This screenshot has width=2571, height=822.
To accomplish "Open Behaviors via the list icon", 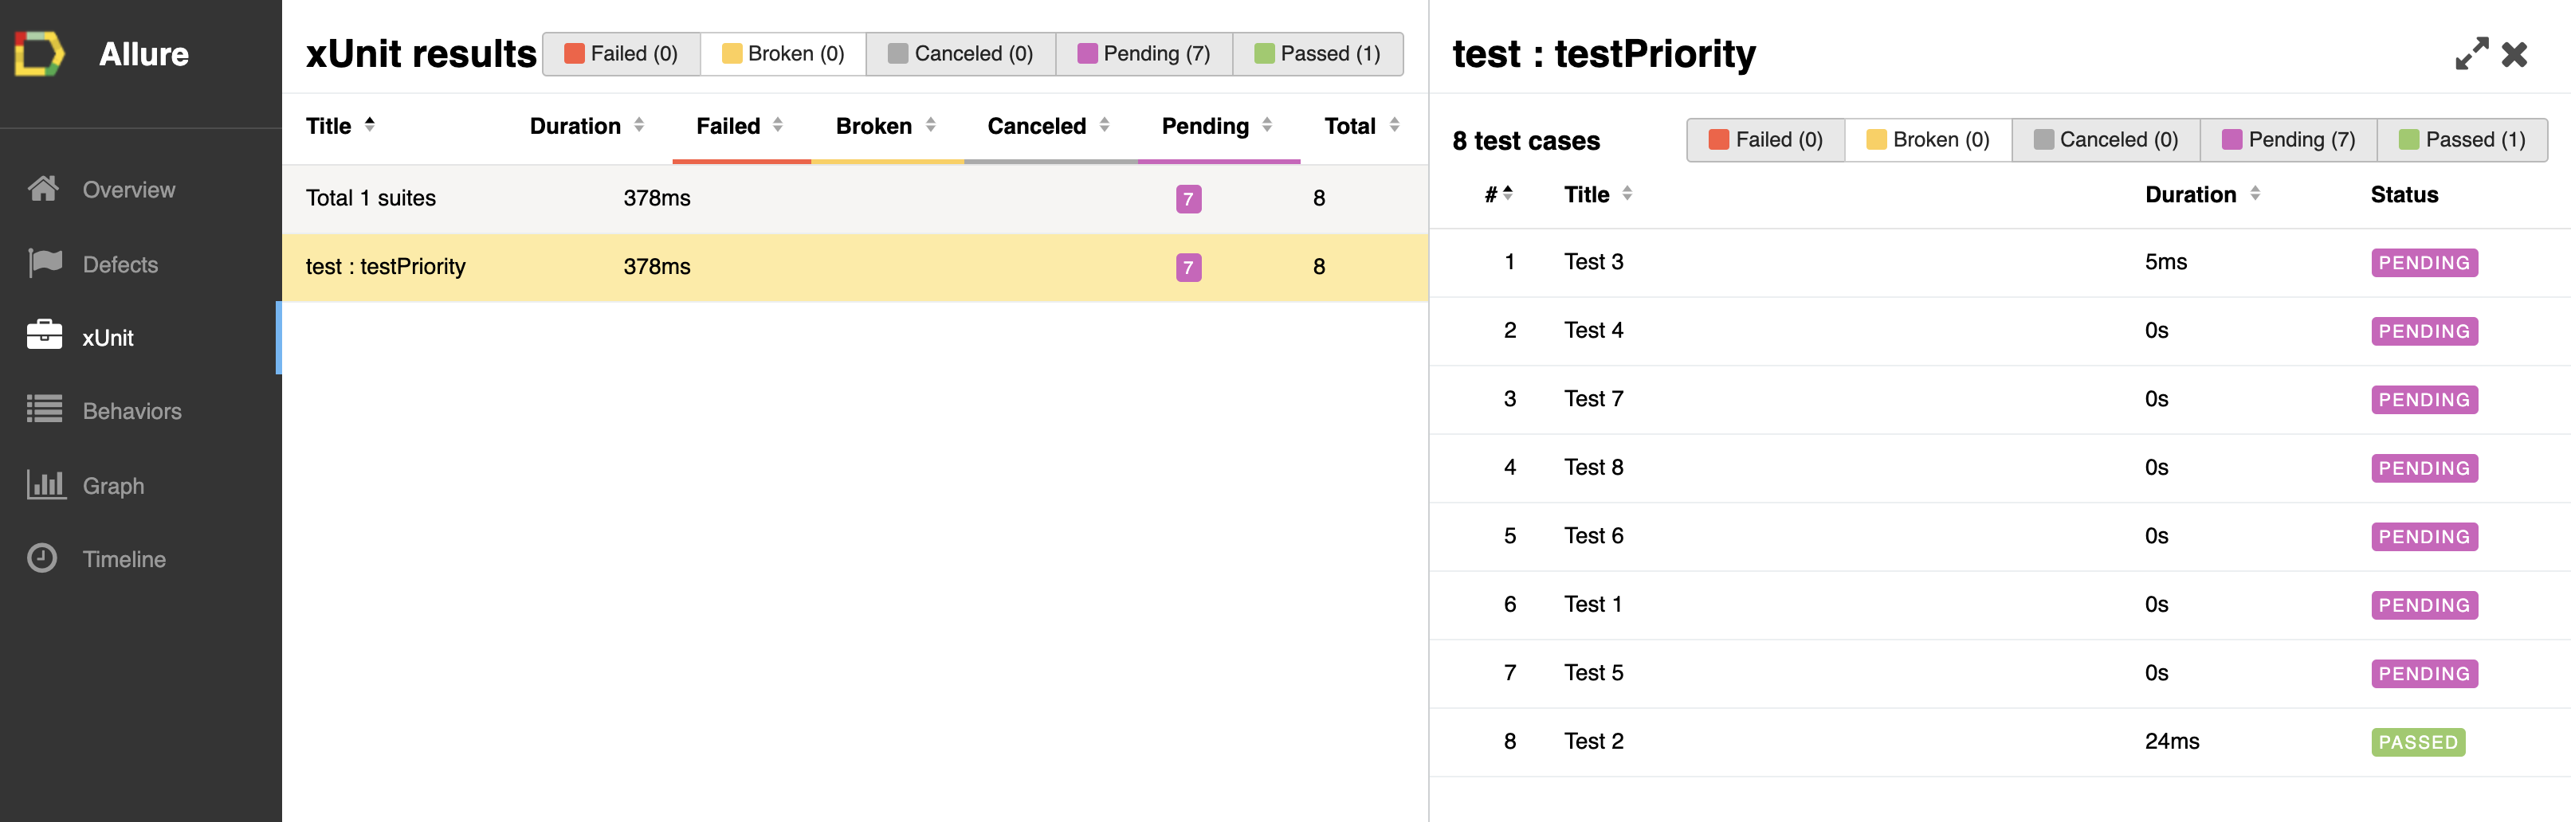I will (44, 410).
